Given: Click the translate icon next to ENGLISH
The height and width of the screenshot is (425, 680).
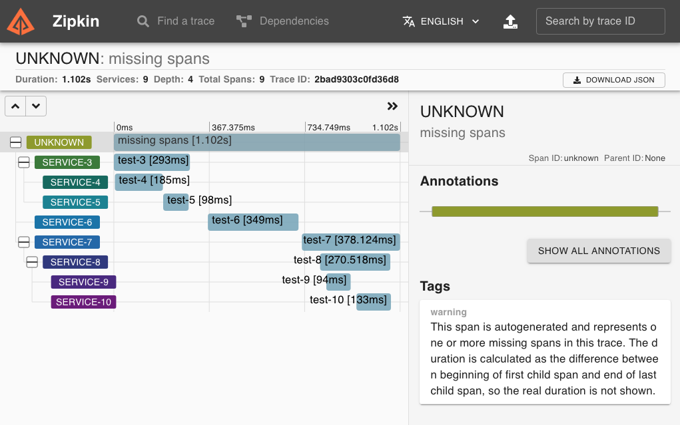Looking at the screenshot, I should point(410,21).
